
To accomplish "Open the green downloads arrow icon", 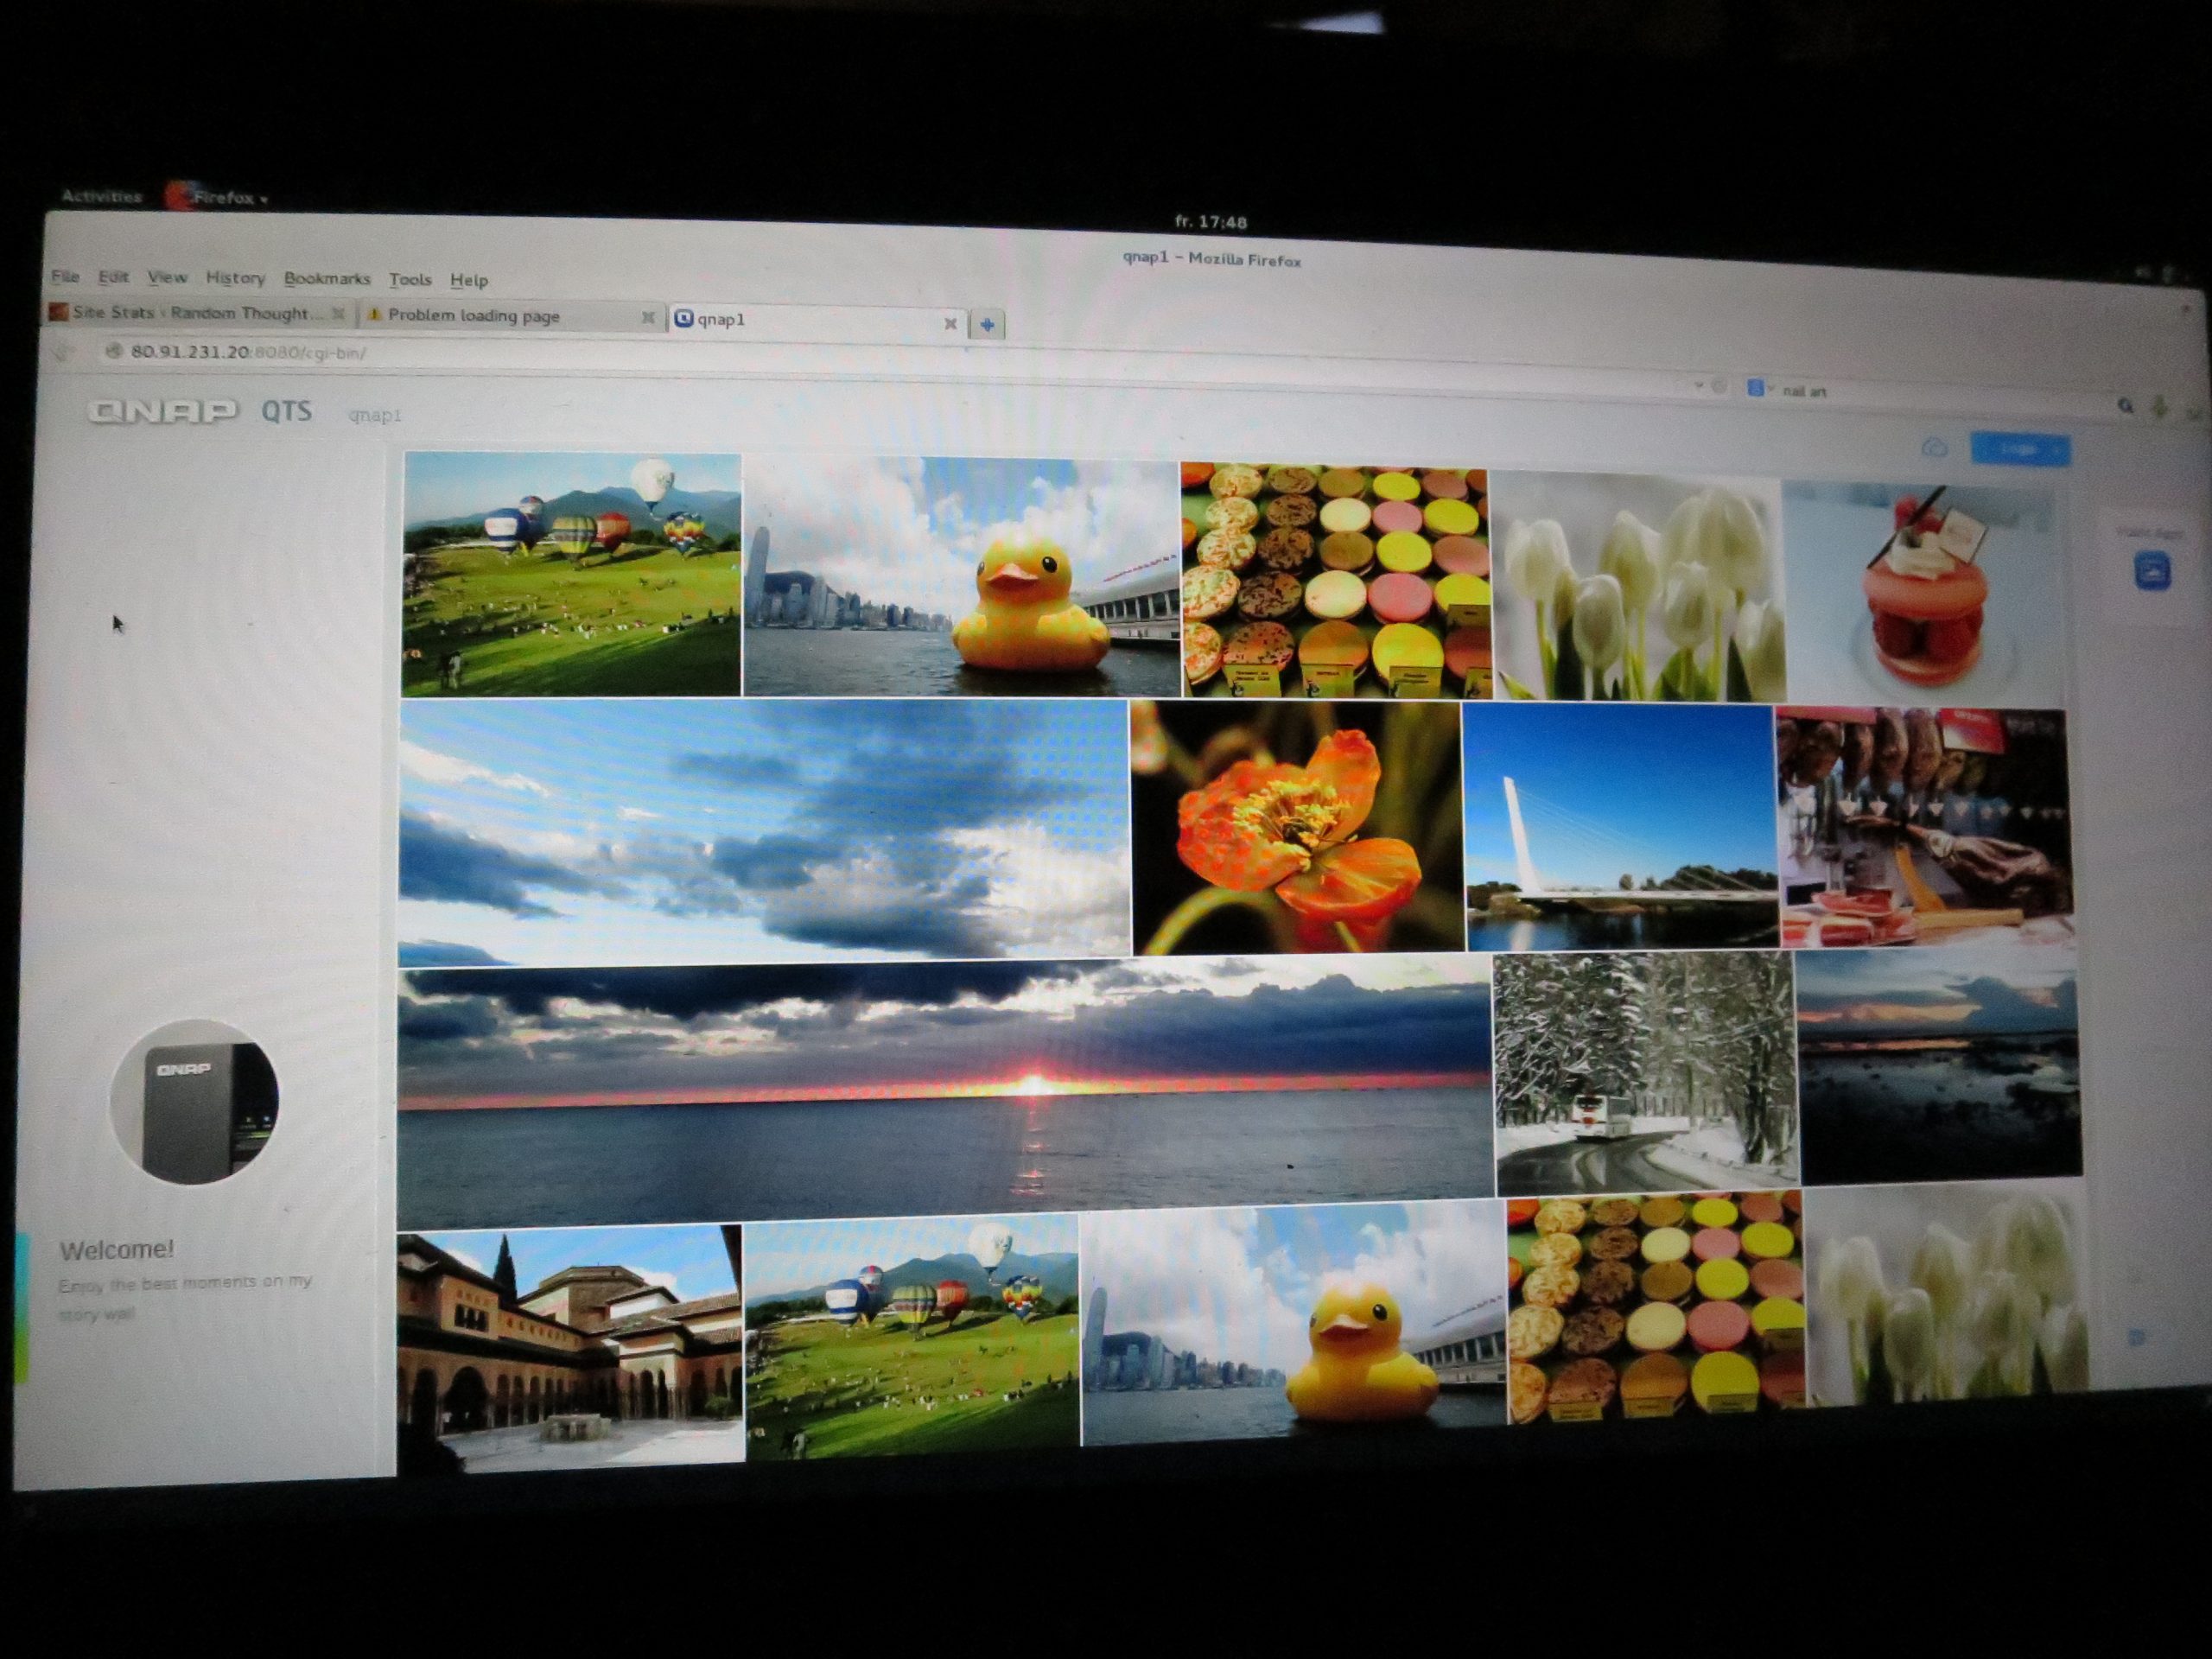I will pos(2161,407).
